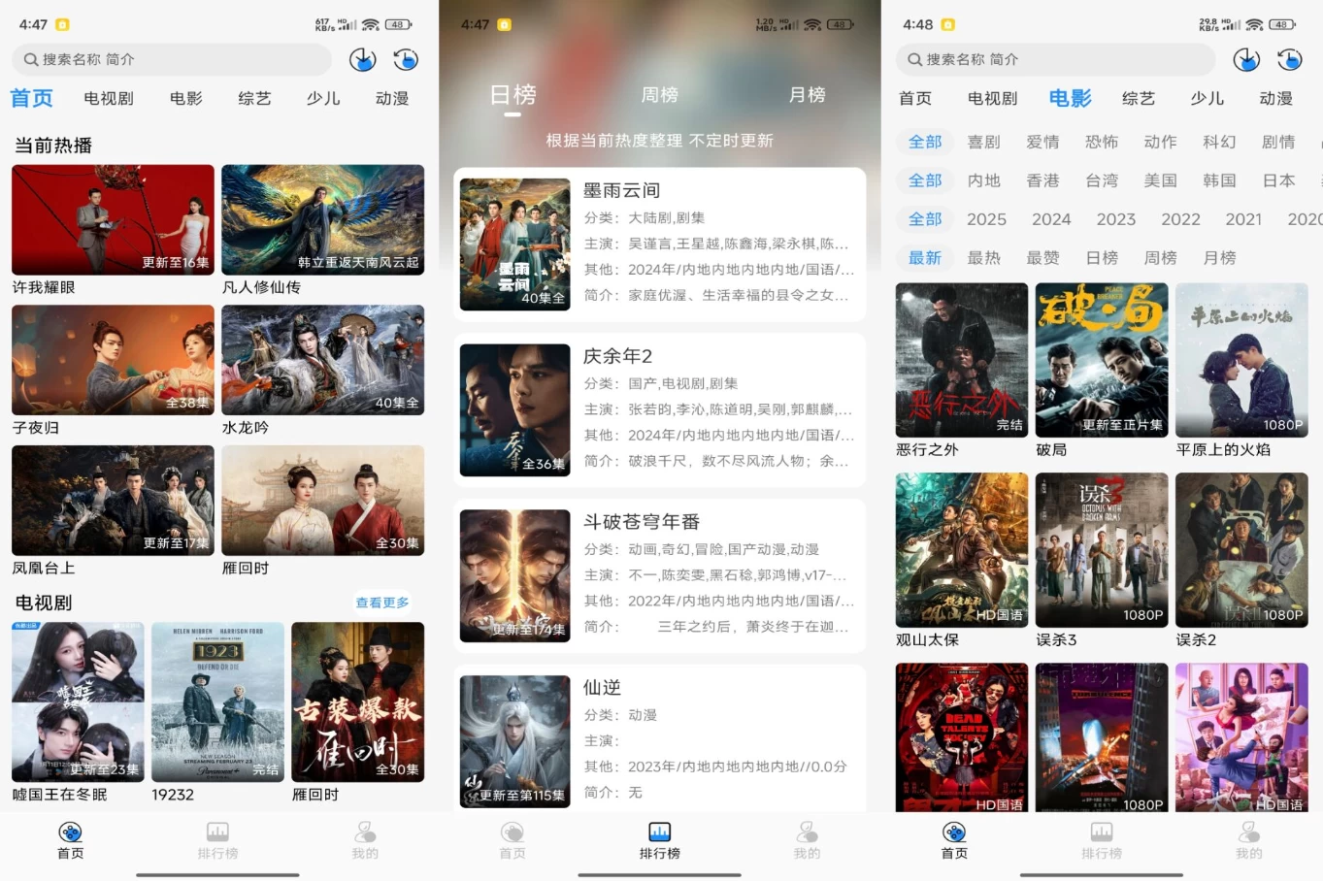
Task: Open the viewing history clock icon top right
Action: (x=406, y=59)
